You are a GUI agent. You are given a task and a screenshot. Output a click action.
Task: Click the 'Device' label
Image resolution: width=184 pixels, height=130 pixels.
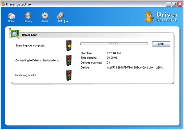click(85, 68)
